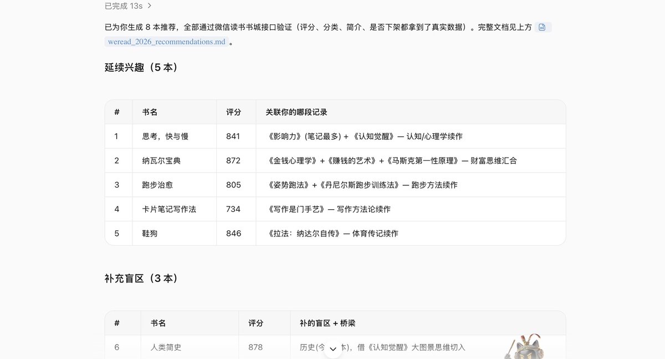Open the weread_2026_recommendations.md file link

click(166, 42)
